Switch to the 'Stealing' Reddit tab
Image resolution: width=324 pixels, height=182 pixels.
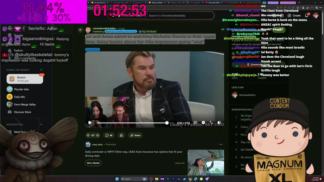pyautogui.click(x=176, y=3)
